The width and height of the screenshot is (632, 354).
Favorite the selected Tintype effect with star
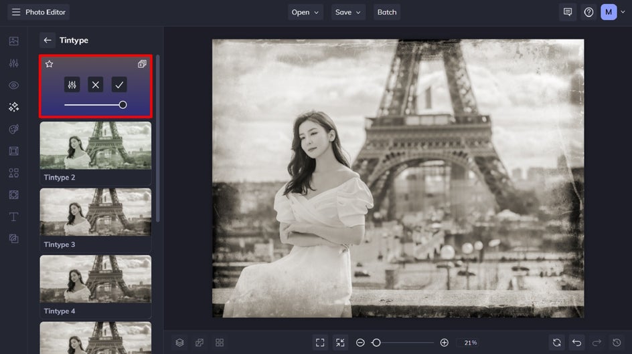point(49,64)
